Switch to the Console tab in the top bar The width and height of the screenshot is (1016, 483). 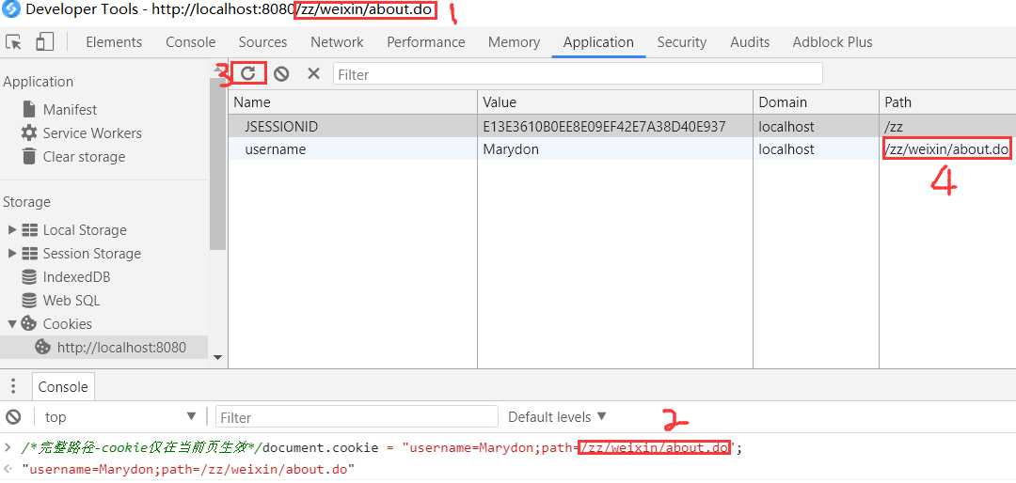tap(190, 42)
